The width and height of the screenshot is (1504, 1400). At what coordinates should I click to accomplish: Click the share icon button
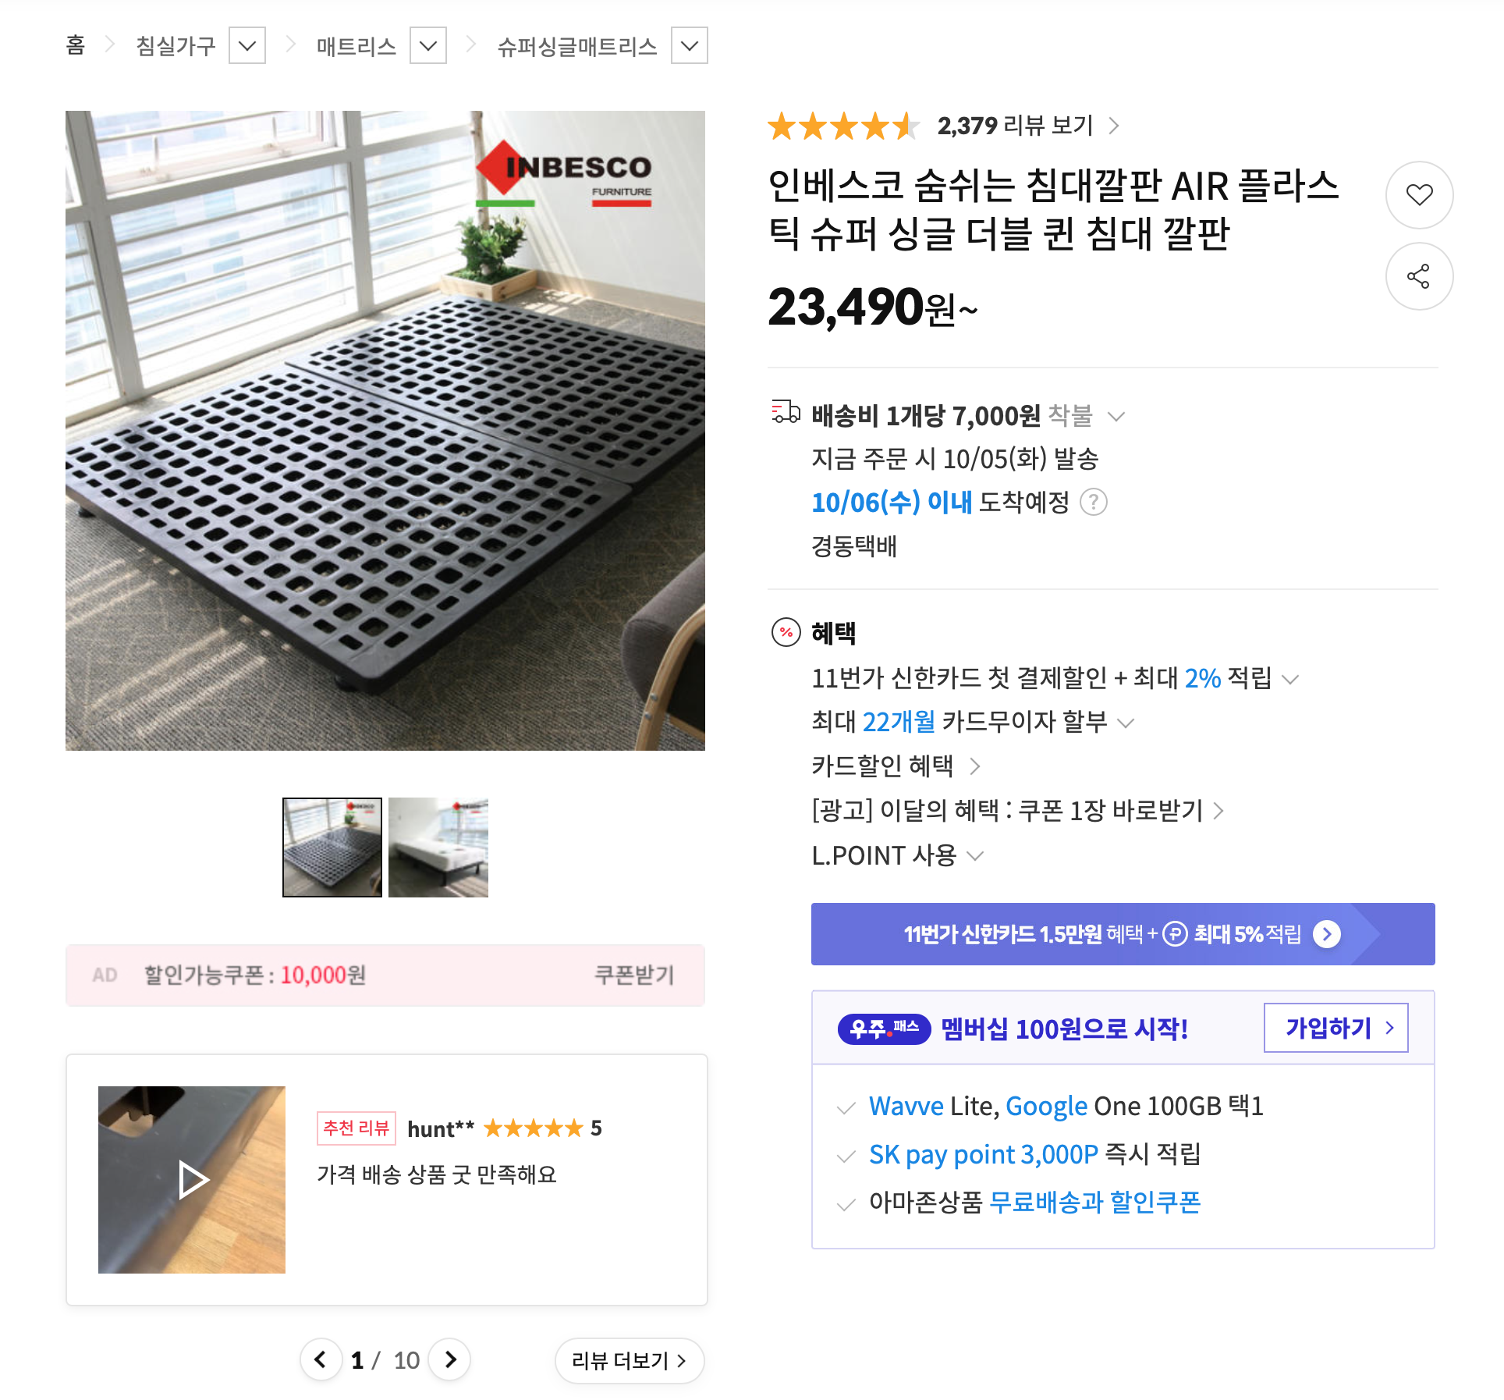[x=1419, y=276]
